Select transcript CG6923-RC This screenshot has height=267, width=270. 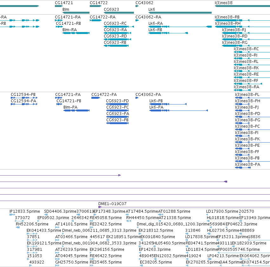coord(115,23)
